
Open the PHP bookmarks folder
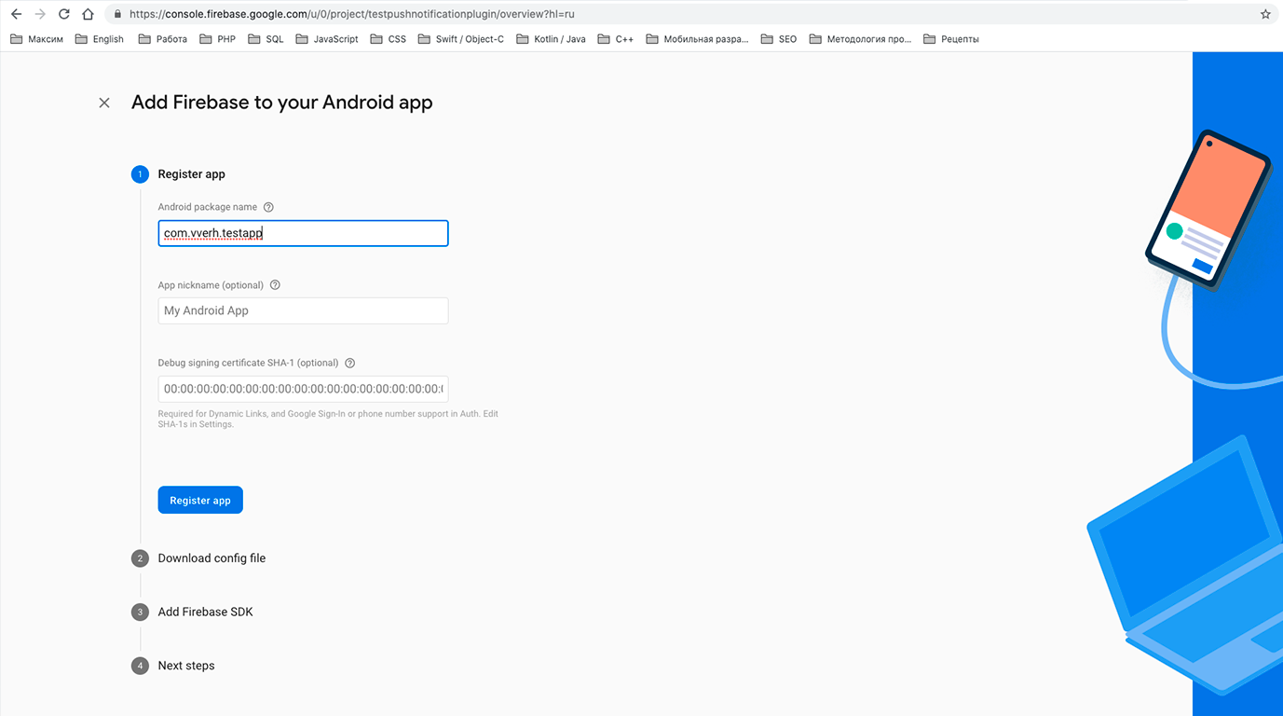217,39
